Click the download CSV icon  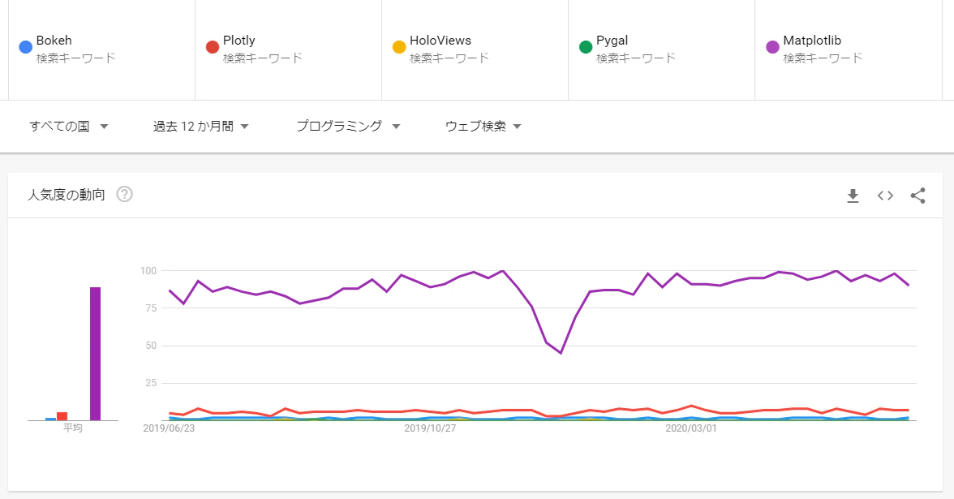853,196
